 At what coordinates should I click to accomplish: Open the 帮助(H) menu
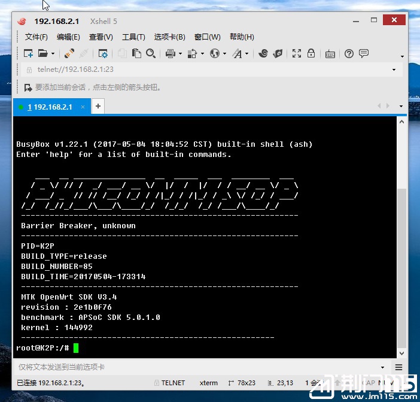point(242,37)
